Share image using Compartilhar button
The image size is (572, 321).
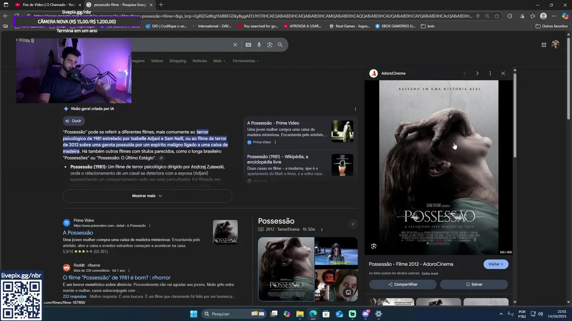pos(403,284)
